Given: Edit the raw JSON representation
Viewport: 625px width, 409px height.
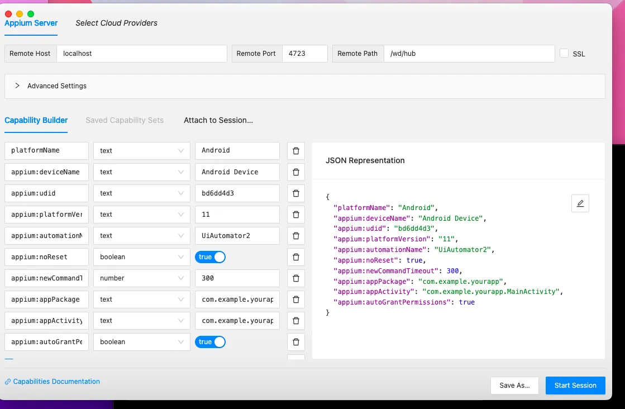Looking at the screenshot, I should 580,203.
